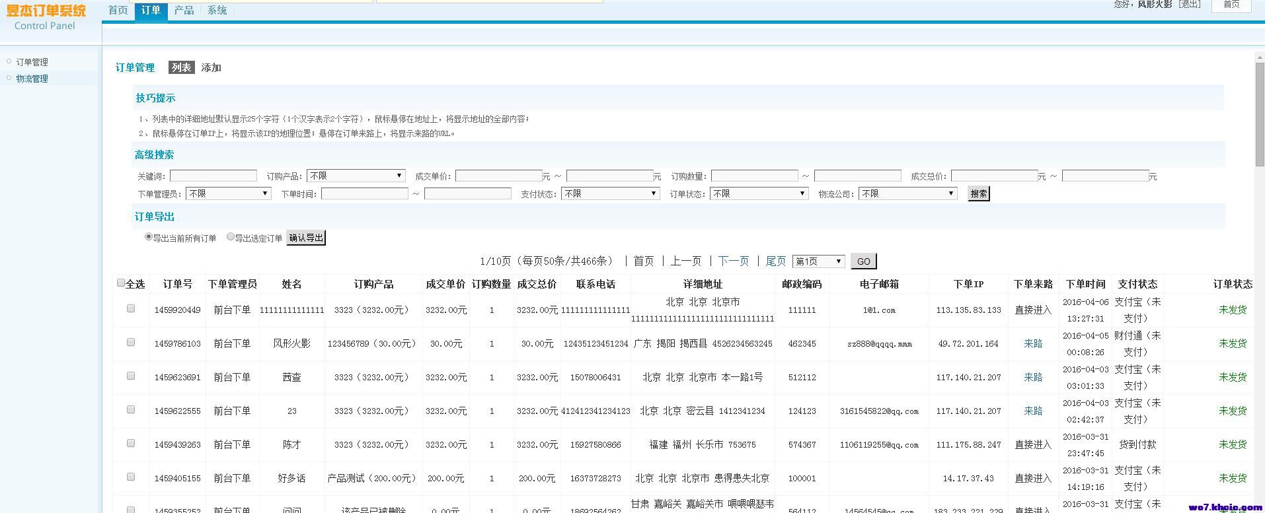Click the 昱杰订单系统 logo
The image size is (1265, 513).
(x=46, y=11)
